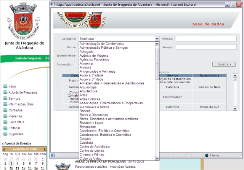The width and height of the screenshot is (244, 170).
Task: Open 'Links Uteis' sidebar link
Action: click(x=16, y=122)
